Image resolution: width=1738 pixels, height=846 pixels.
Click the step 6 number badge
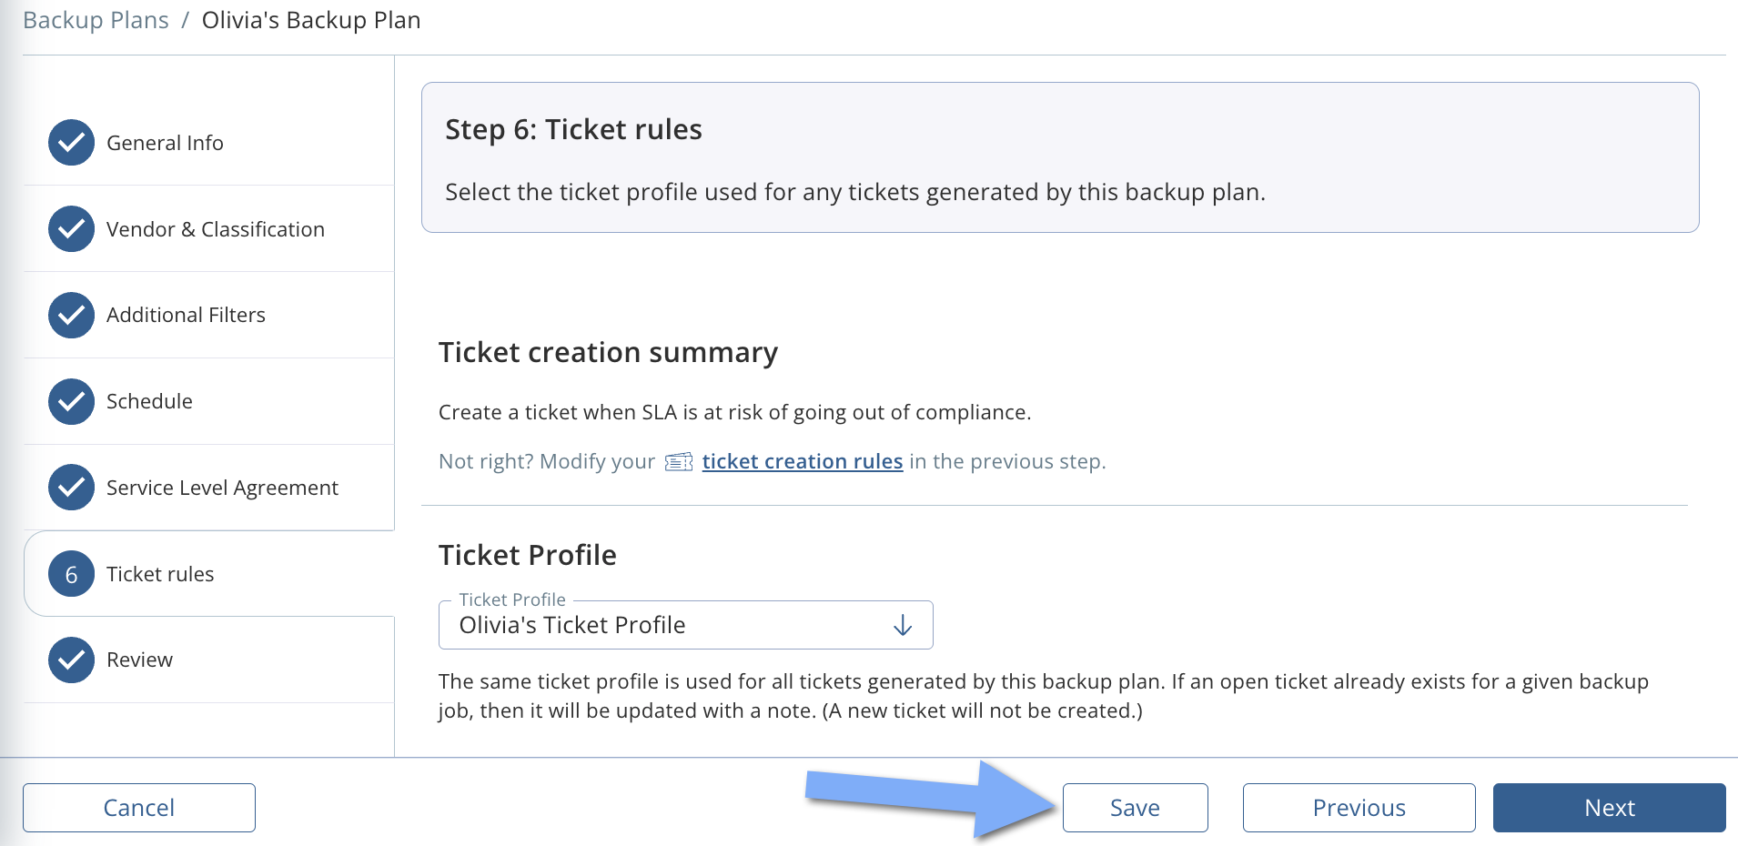click(70, 573)
